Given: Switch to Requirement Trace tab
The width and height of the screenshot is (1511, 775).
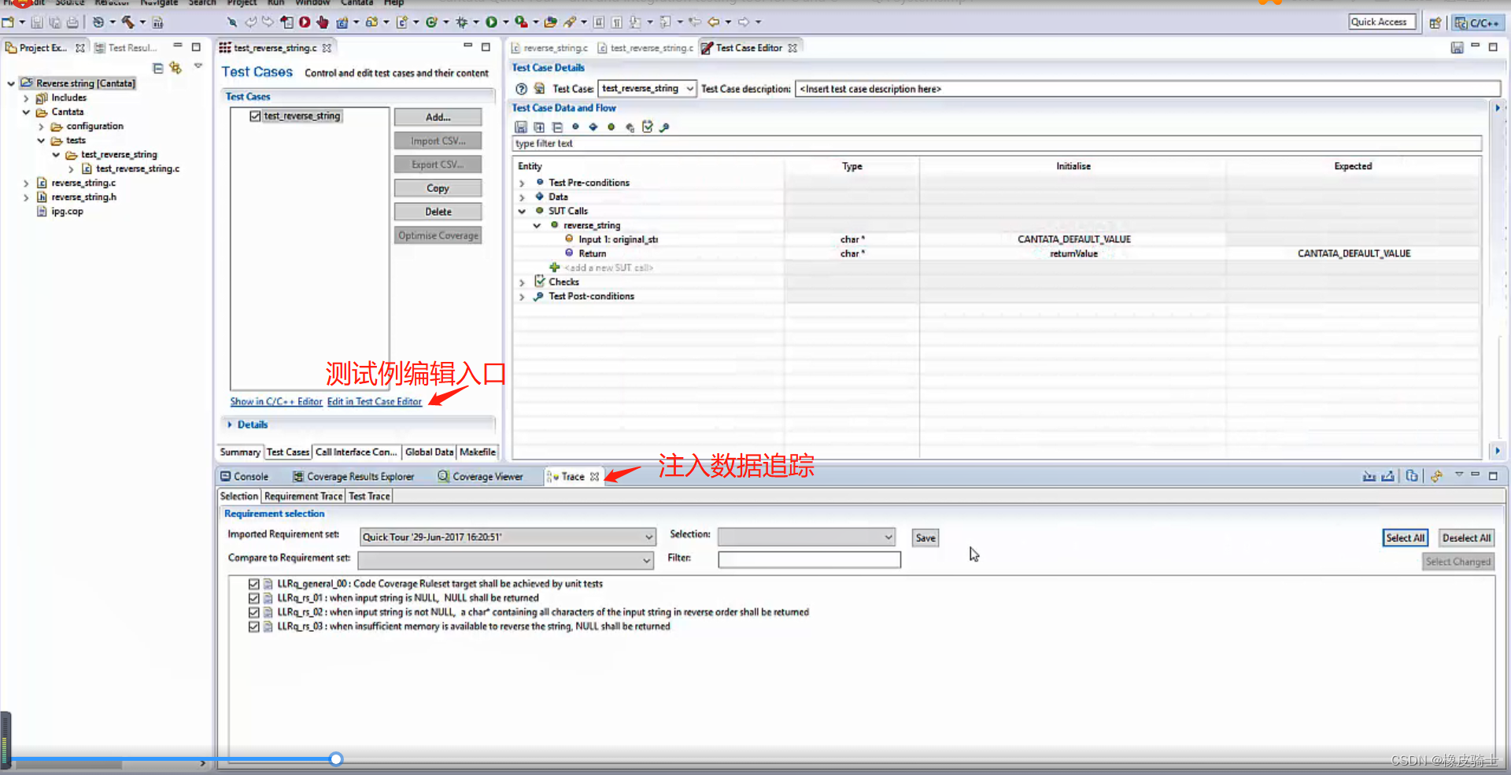Looking at the screenshot, I should point(303,496).
